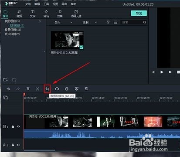Select 背景样例 (15) category
Viewport: 180px width, 157px height.
tap(13, 30)
